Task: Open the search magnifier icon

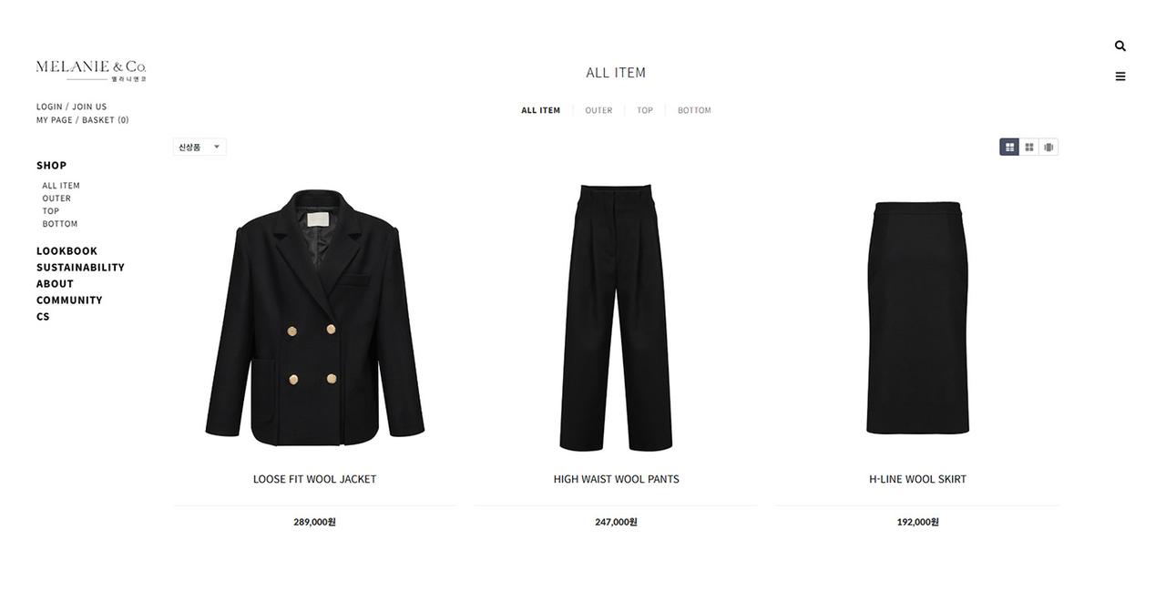Action: 1120,46
